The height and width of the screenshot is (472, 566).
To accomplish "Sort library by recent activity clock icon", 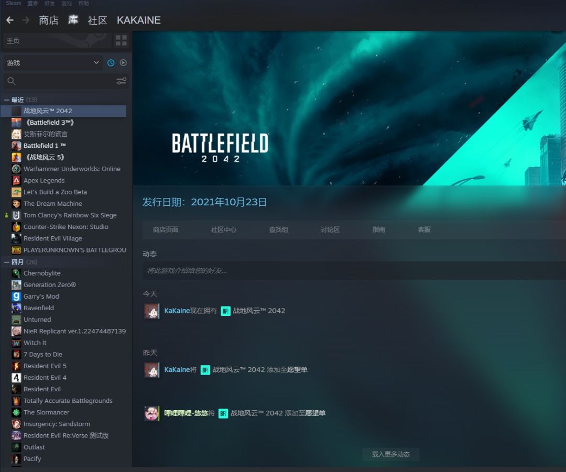I will (111, 63).
